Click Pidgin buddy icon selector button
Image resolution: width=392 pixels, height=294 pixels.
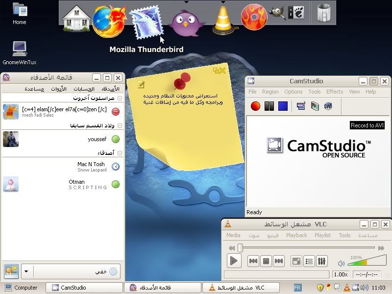(11, 271)
